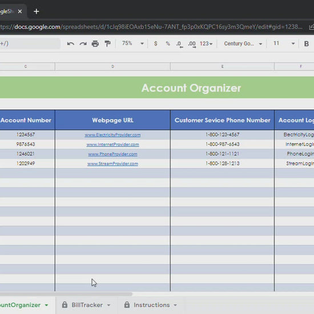Select column E header
The width and height of the screenshot is (314, 314).
pyautogui.click(x=222, y=66)
